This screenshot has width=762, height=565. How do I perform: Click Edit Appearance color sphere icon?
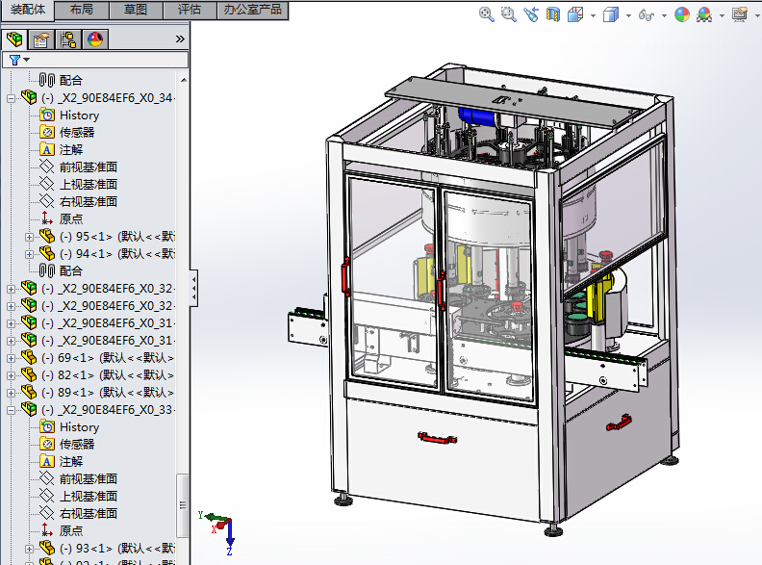pos(682,14)
